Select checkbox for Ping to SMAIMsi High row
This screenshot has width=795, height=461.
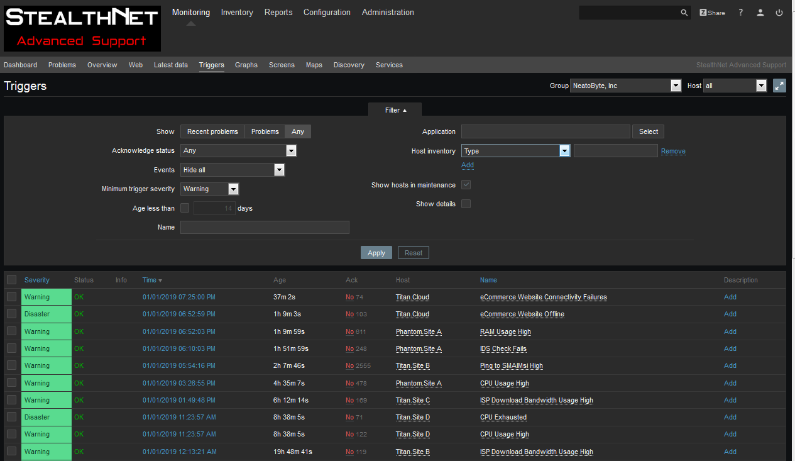click(12, 365)
